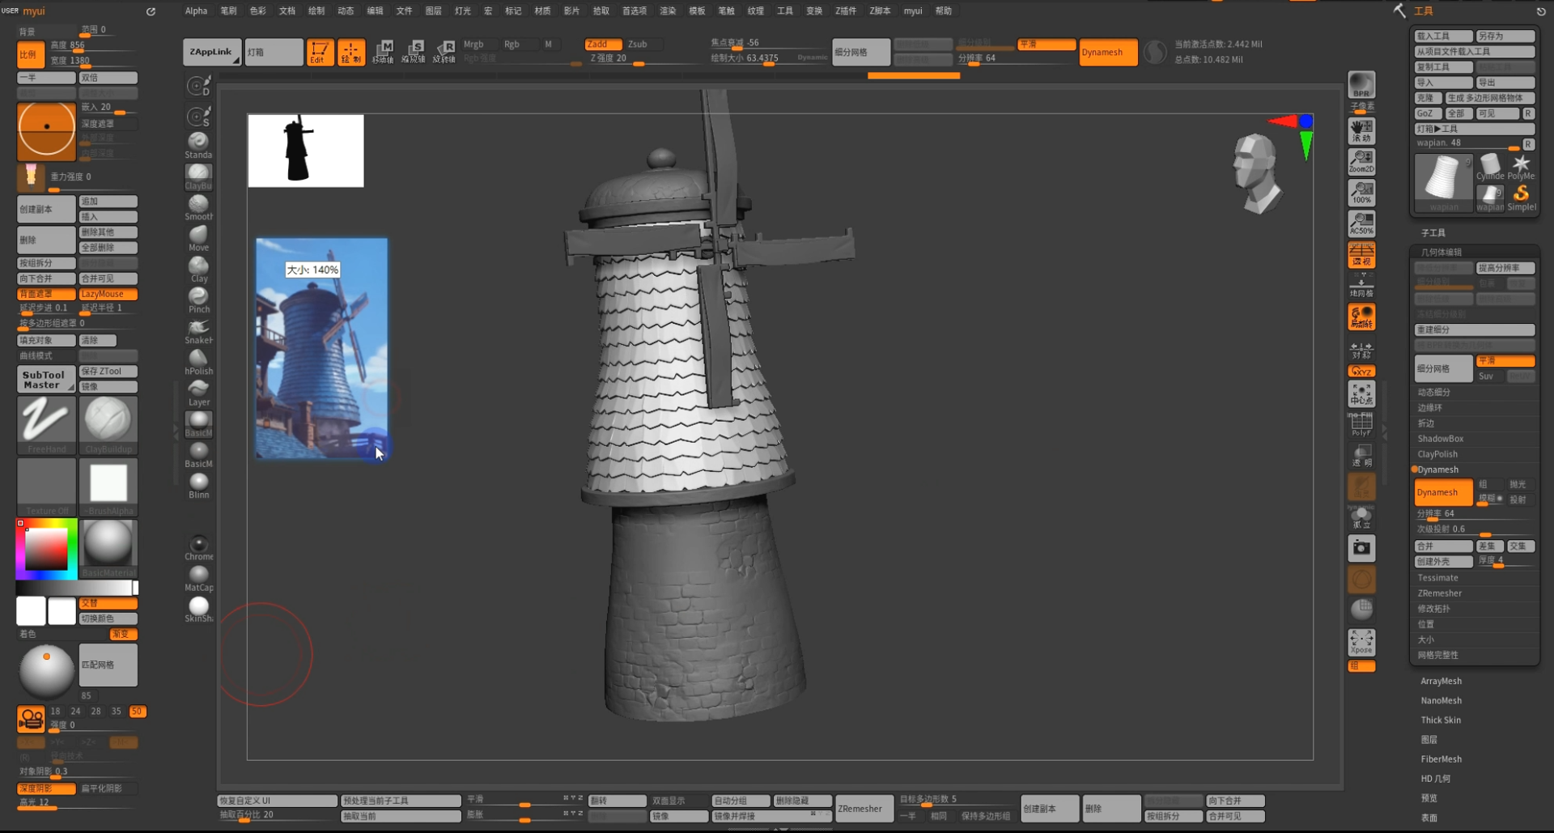Open the FreeHand stroke selector
1554x833 pixels.
point(46,426)
